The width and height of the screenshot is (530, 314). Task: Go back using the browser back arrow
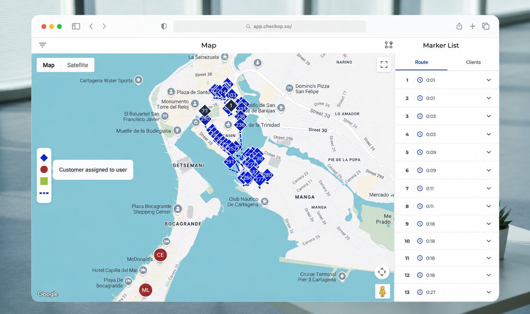click(x=91, y=26)
